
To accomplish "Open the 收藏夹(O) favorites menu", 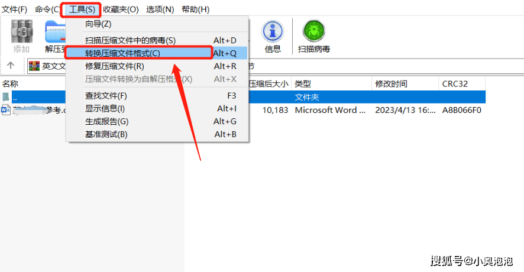I will click(x=121, y=9).
